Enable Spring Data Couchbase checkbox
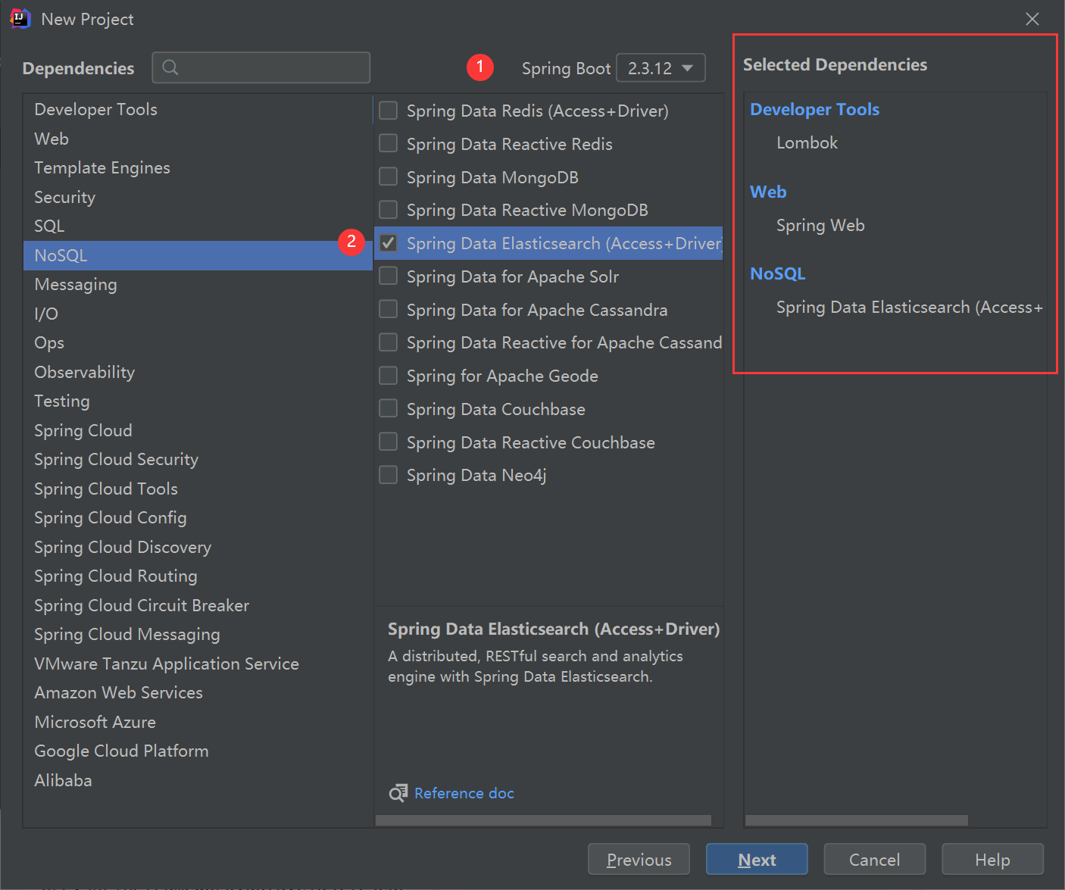 388,409
